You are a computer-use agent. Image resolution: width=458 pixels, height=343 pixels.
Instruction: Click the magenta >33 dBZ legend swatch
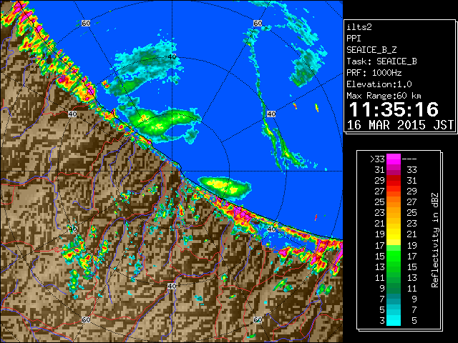[394, 159]
